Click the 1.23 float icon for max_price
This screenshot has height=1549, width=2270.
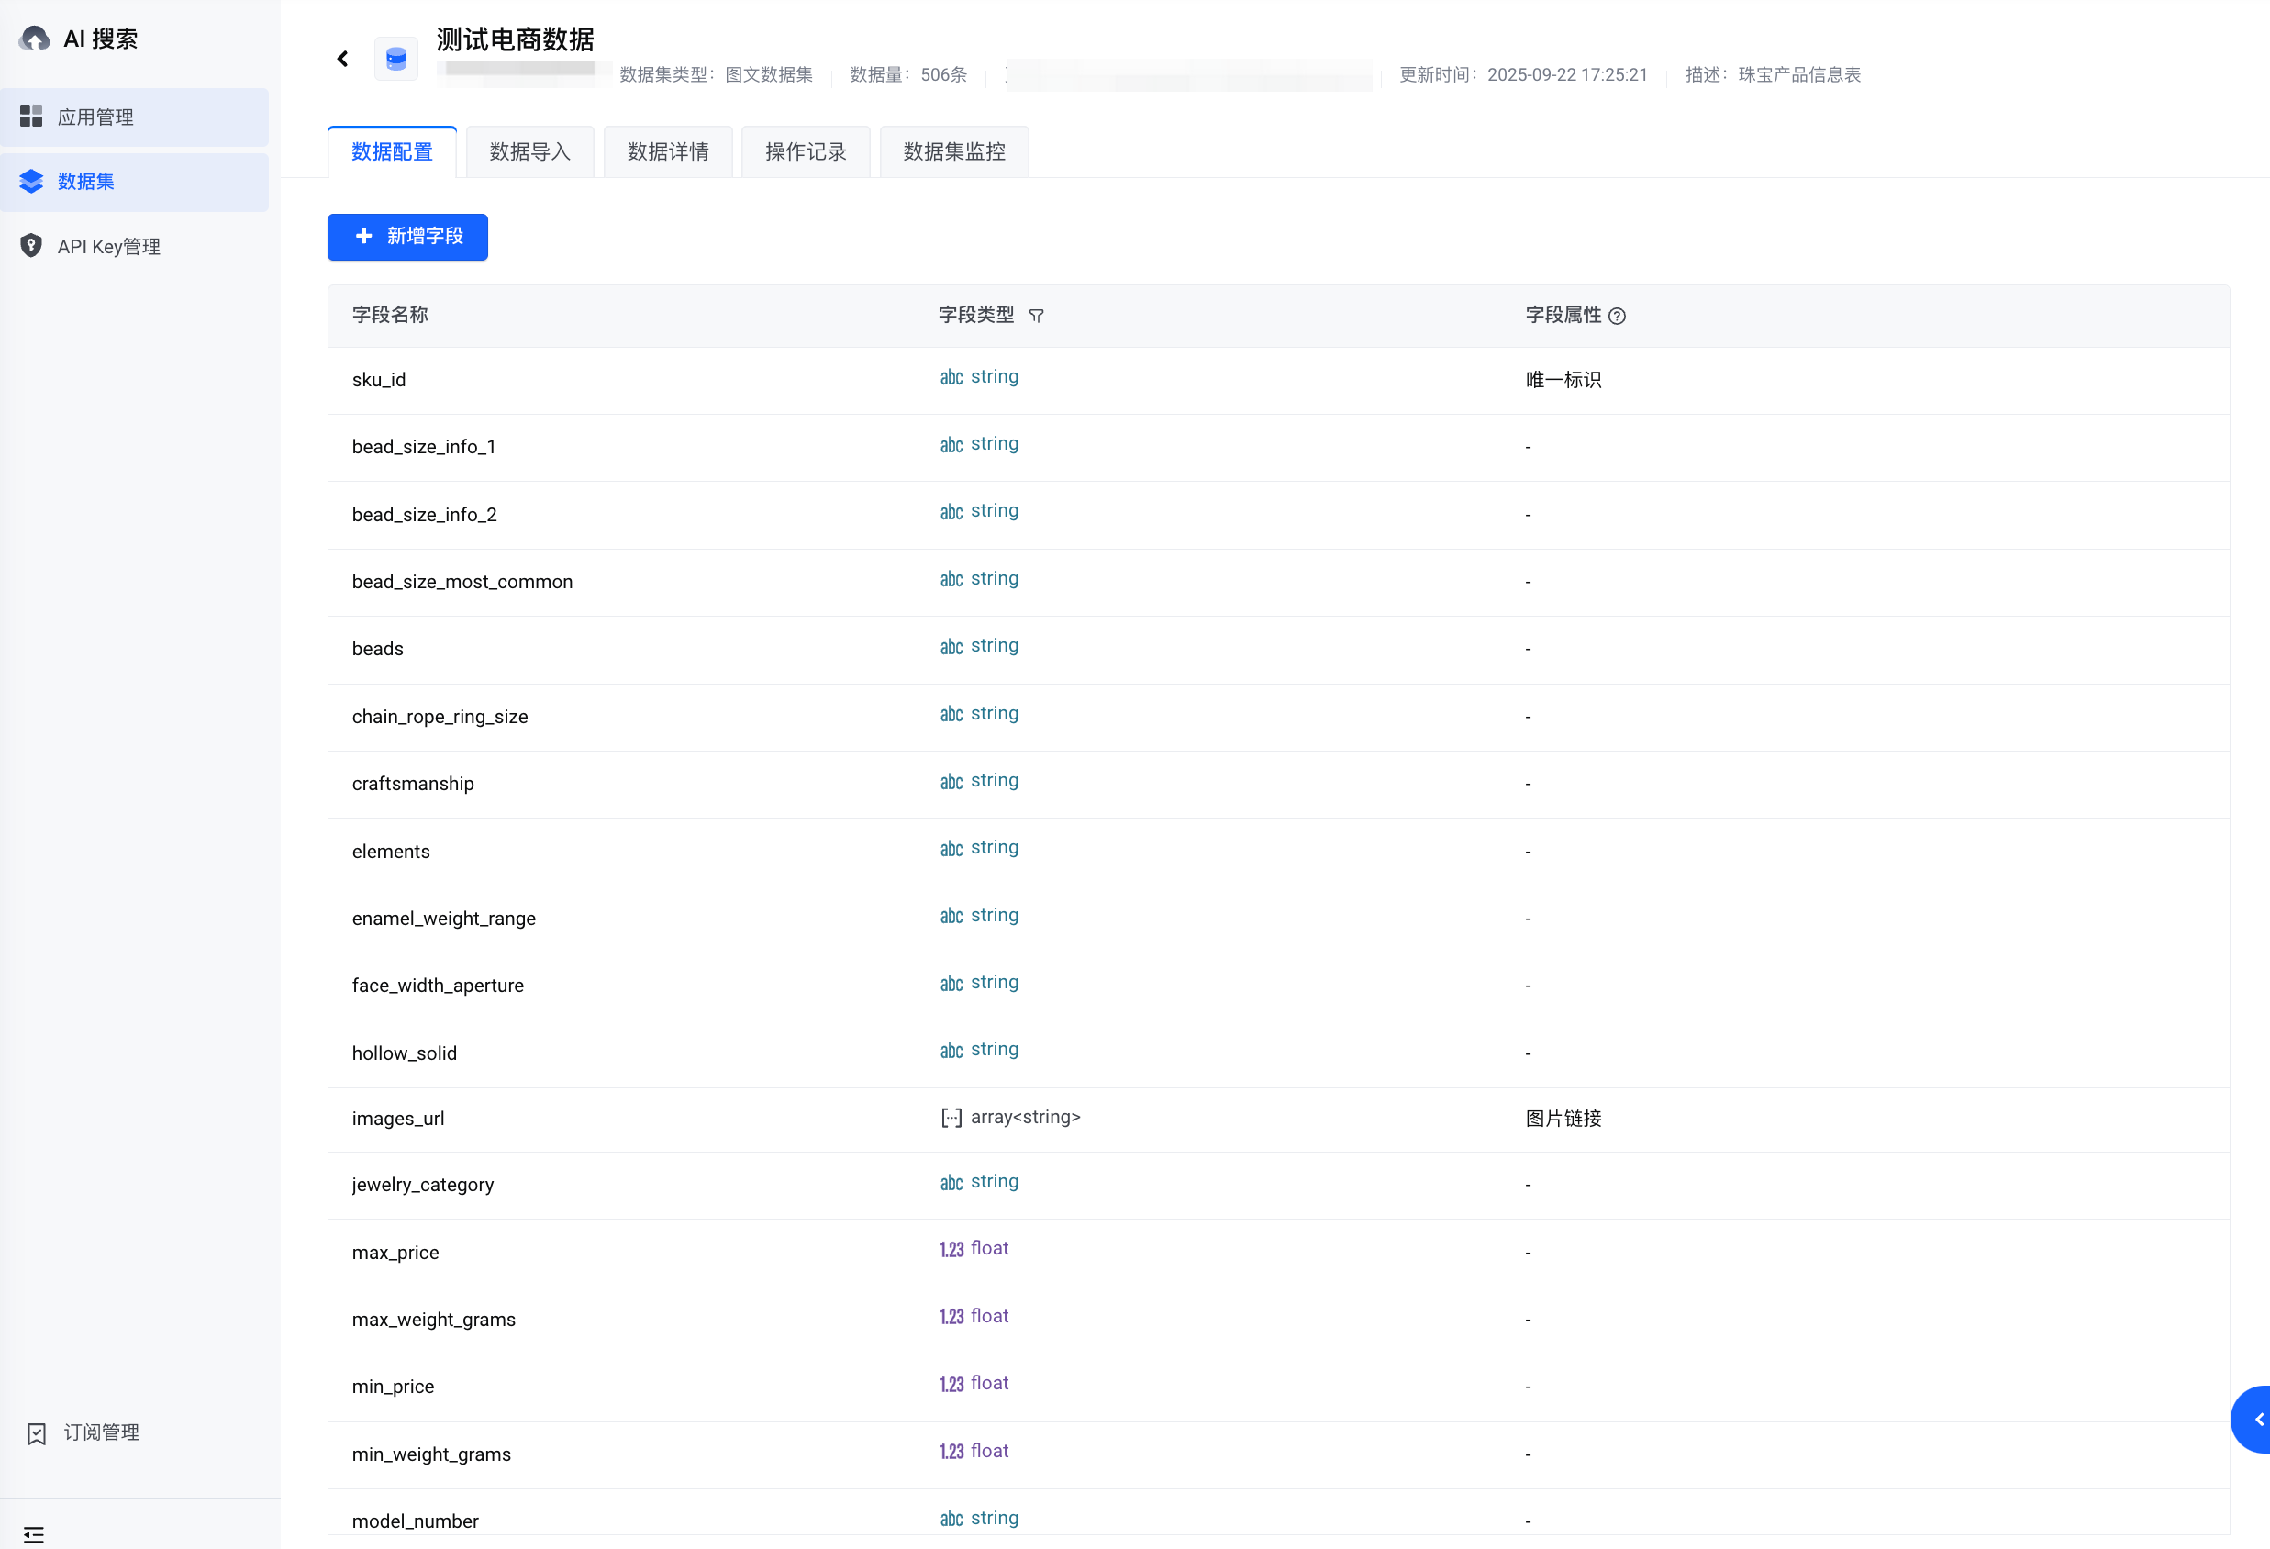(951, 1249)
